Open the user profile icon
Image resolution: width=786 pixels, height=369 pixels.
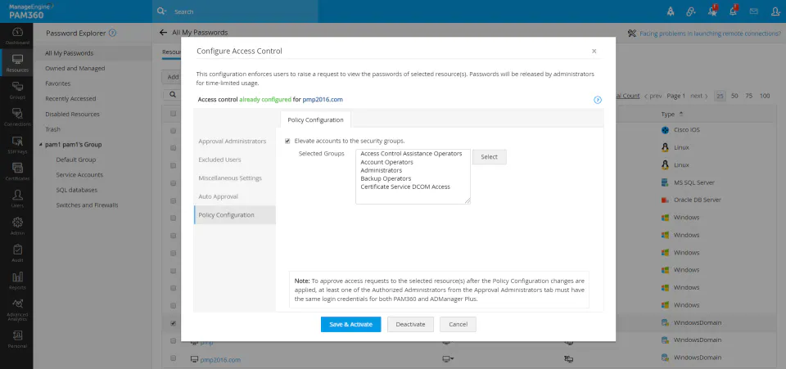tap(775, 11)
